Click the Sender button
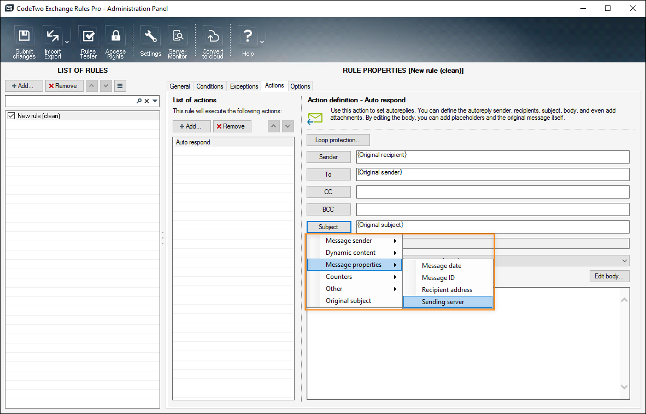The height and width of the screenshot is (414, 646). 329,157
